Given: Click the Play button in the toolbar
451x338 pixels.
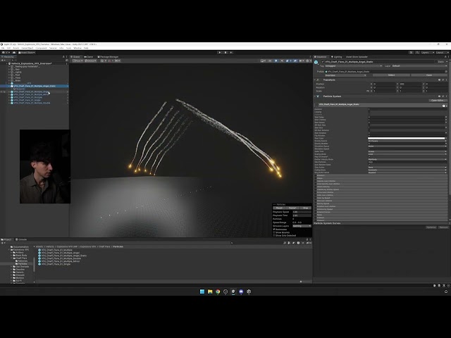Looking at the screenshot, I should click(219, 53).
